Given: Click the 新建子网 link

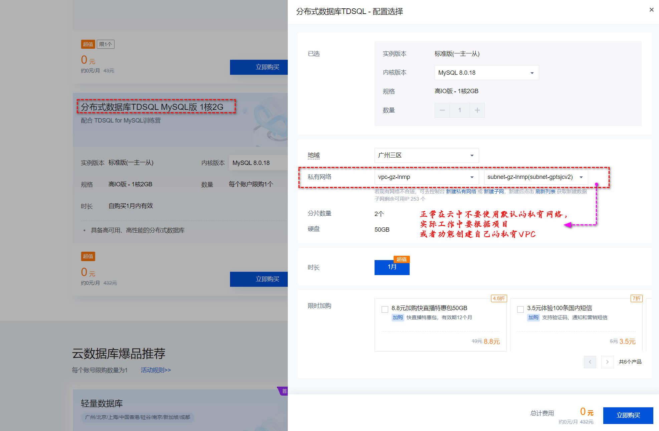Looking at the screenshot, I should click(493, 191).
